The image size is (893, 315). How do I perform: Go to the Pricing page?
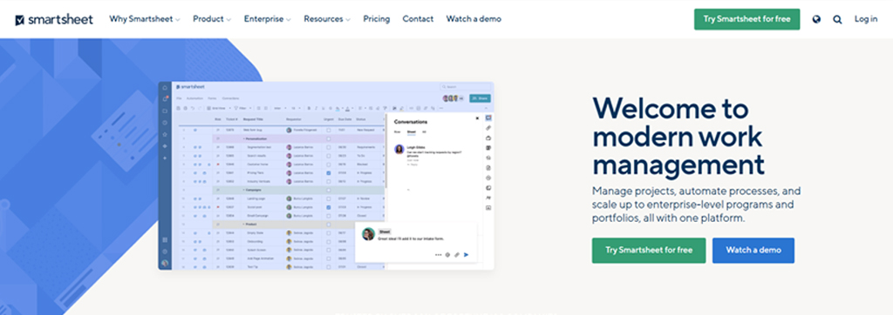click(x=377, y=19)
